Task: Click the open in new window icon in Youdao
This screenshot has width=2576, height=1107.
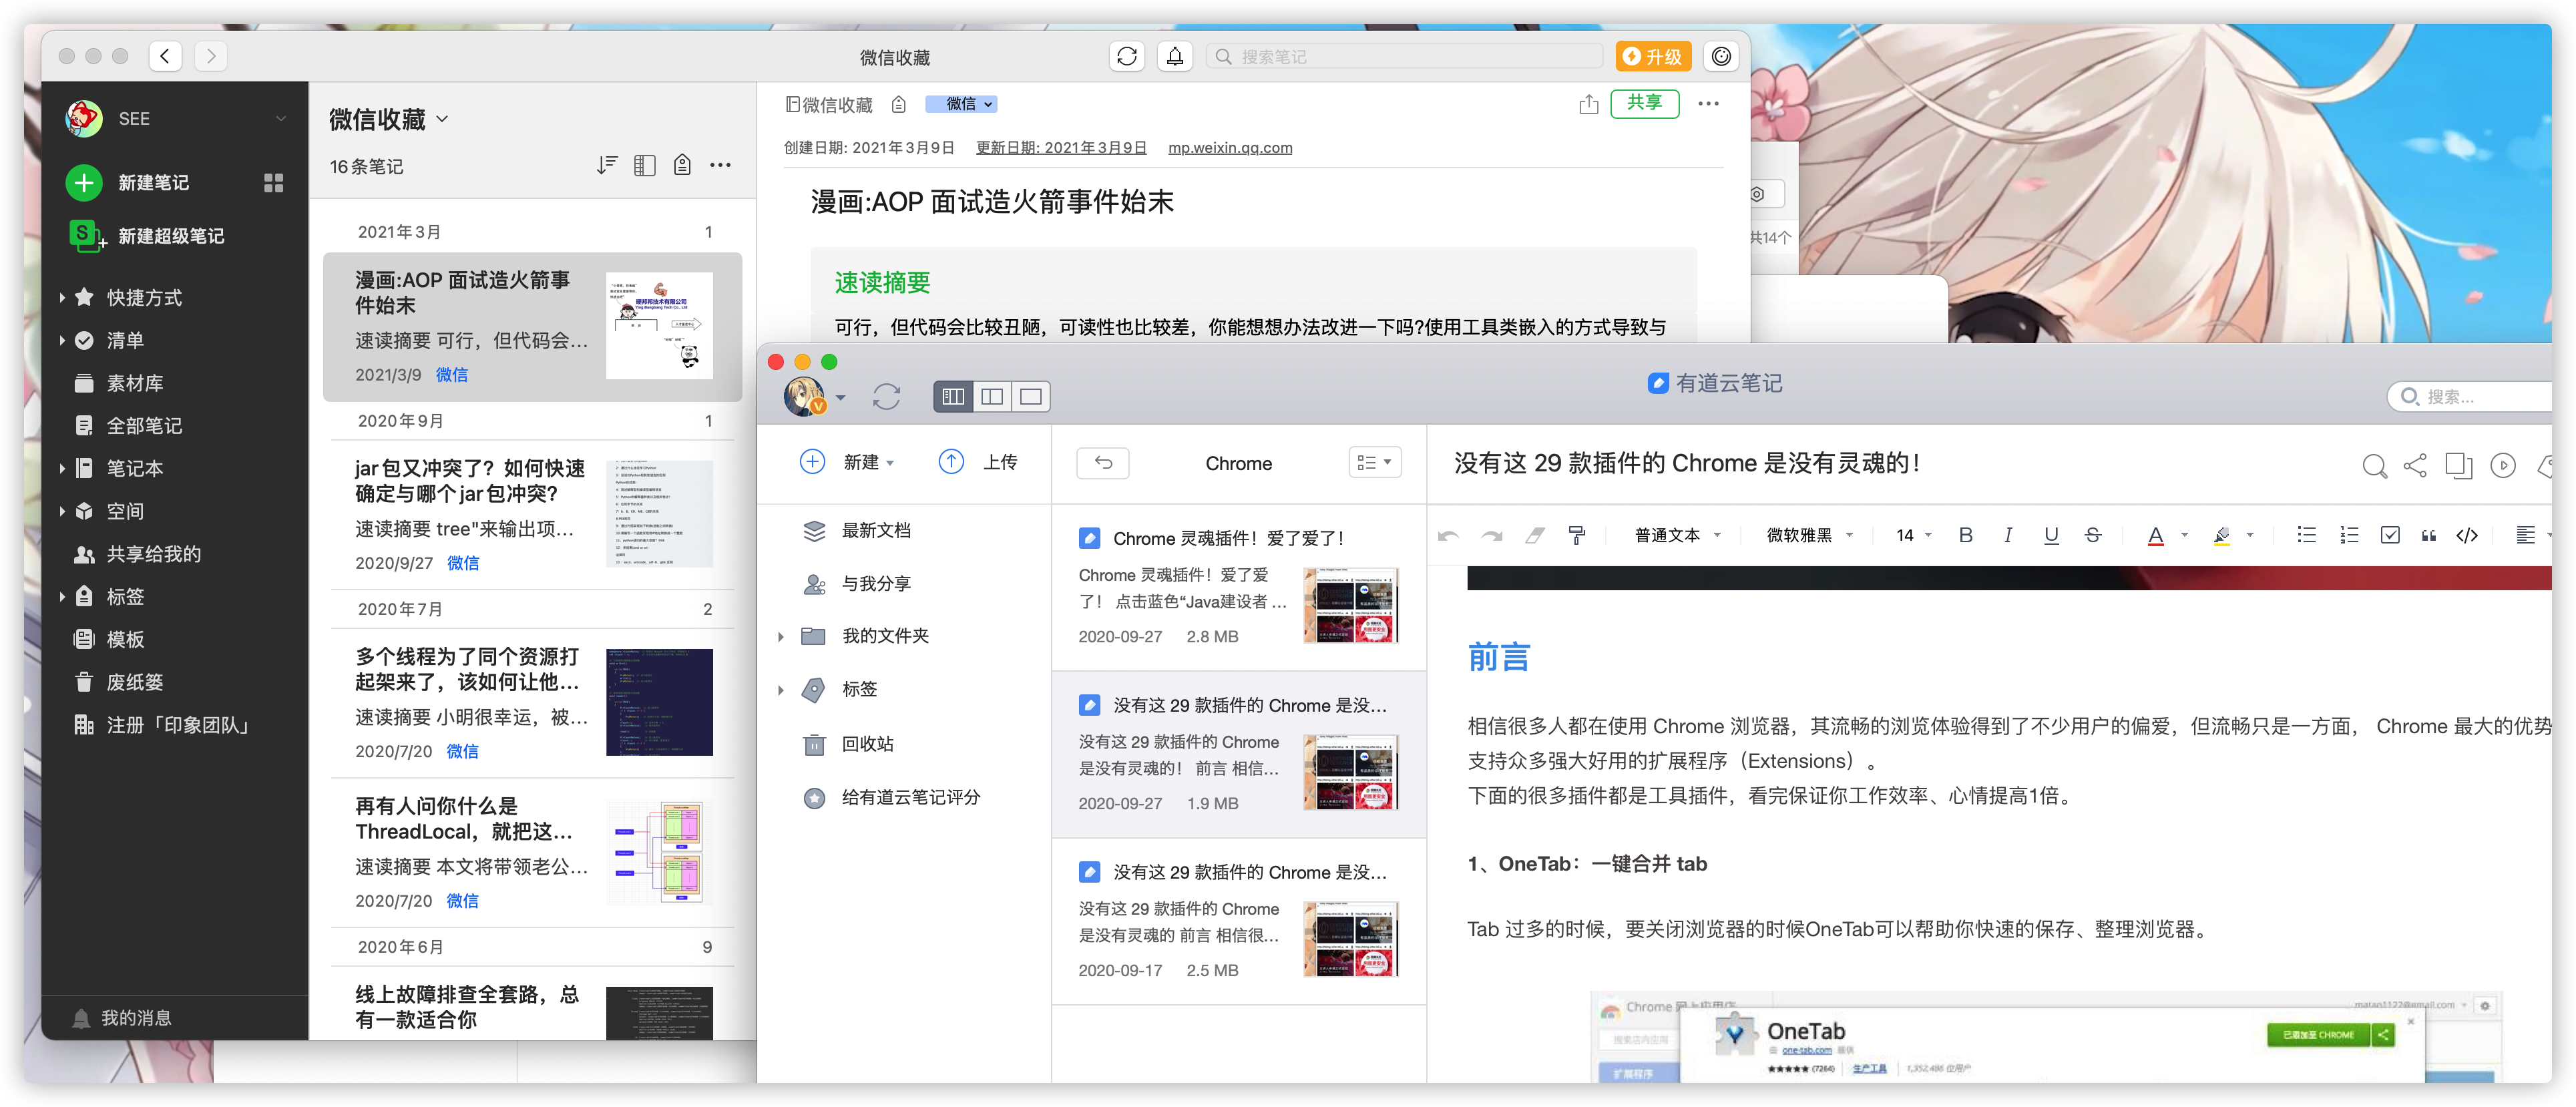Action: pyautogui.click(x=2459, y=465)
